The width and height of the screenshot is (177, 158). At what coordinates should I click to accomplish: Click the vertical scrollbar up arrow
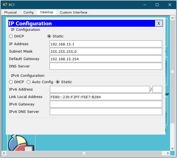(x=172, y=18)
